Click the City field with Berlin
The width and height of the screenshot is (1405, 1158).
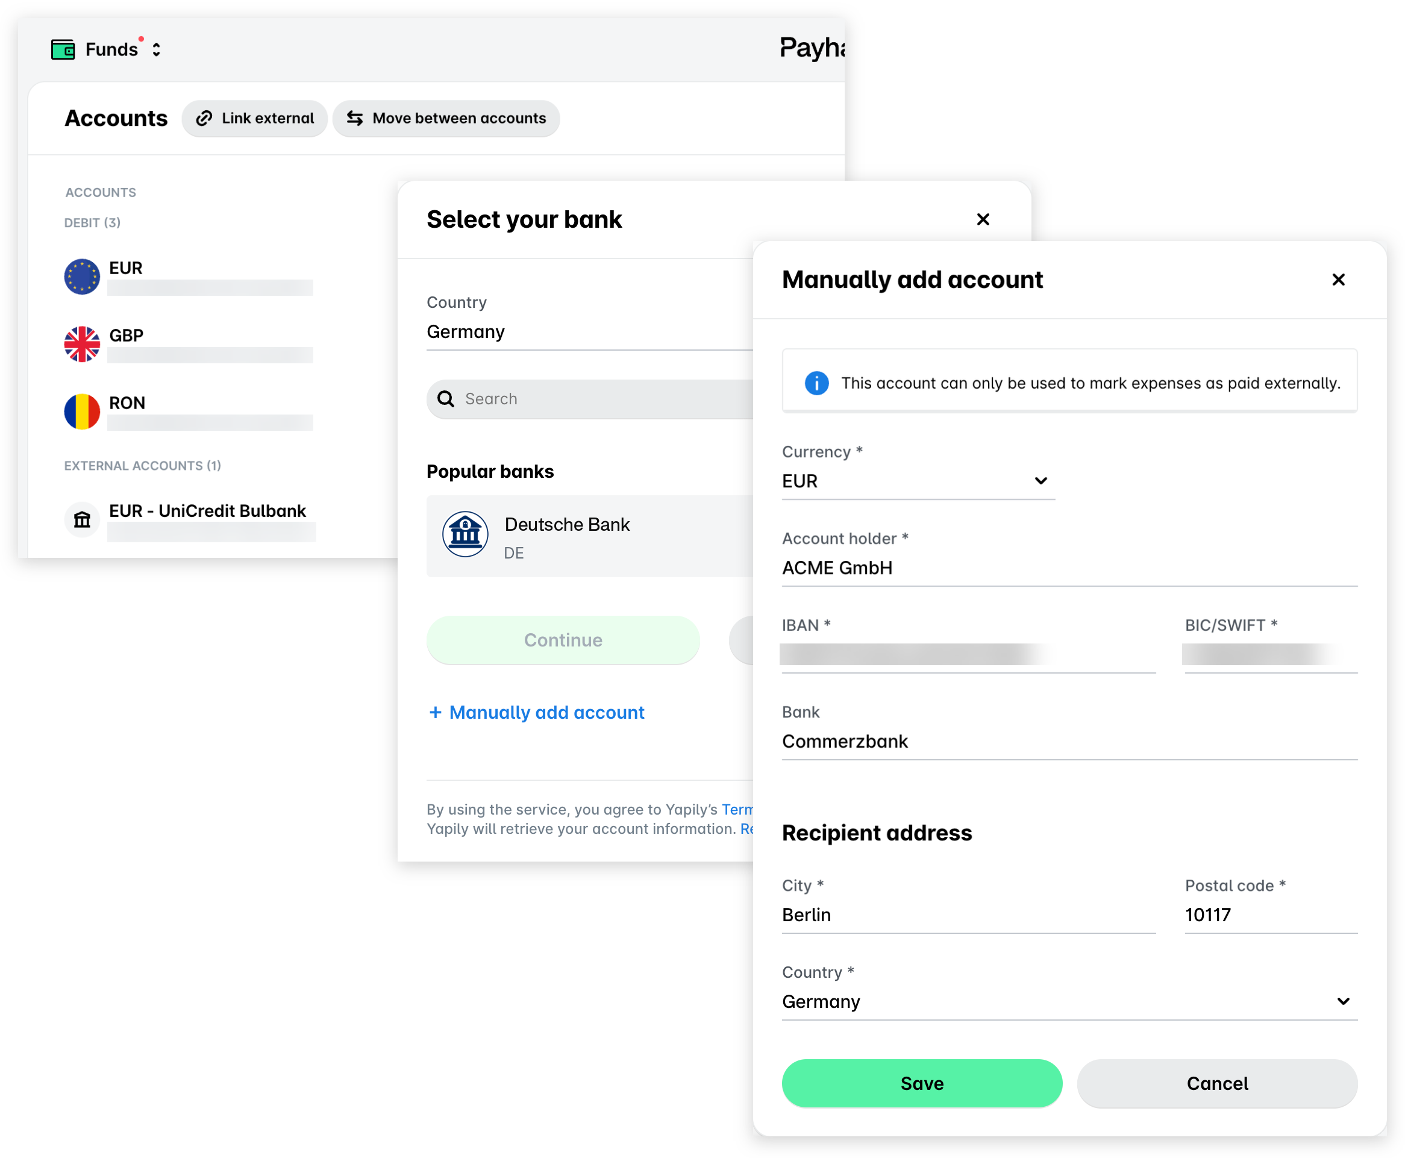coord(968,914)
